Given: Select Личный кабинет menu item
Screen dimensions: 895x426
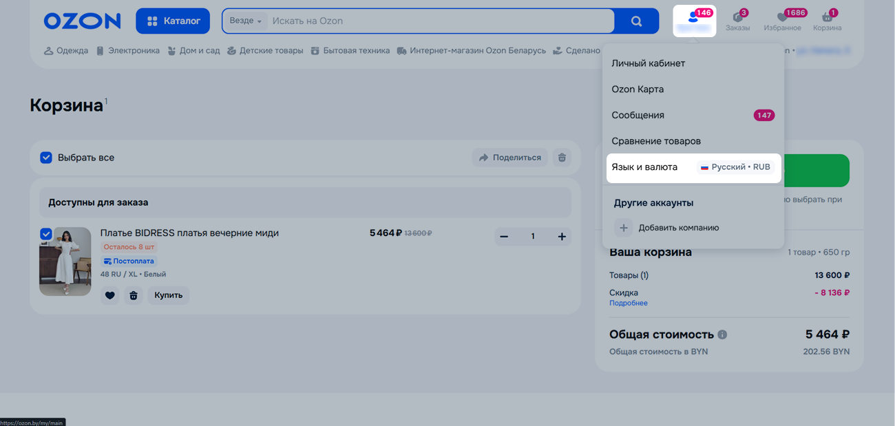Looking at the screenshot, I should coord(649,63).
